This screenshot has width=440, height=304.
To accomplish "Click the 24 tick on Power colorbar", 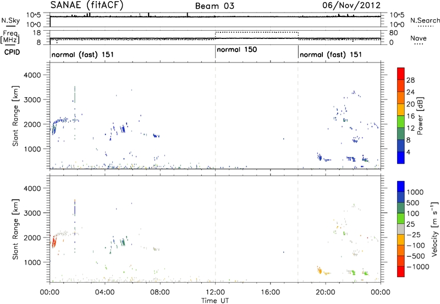I will pyautogui.click(x=410, y=92).
